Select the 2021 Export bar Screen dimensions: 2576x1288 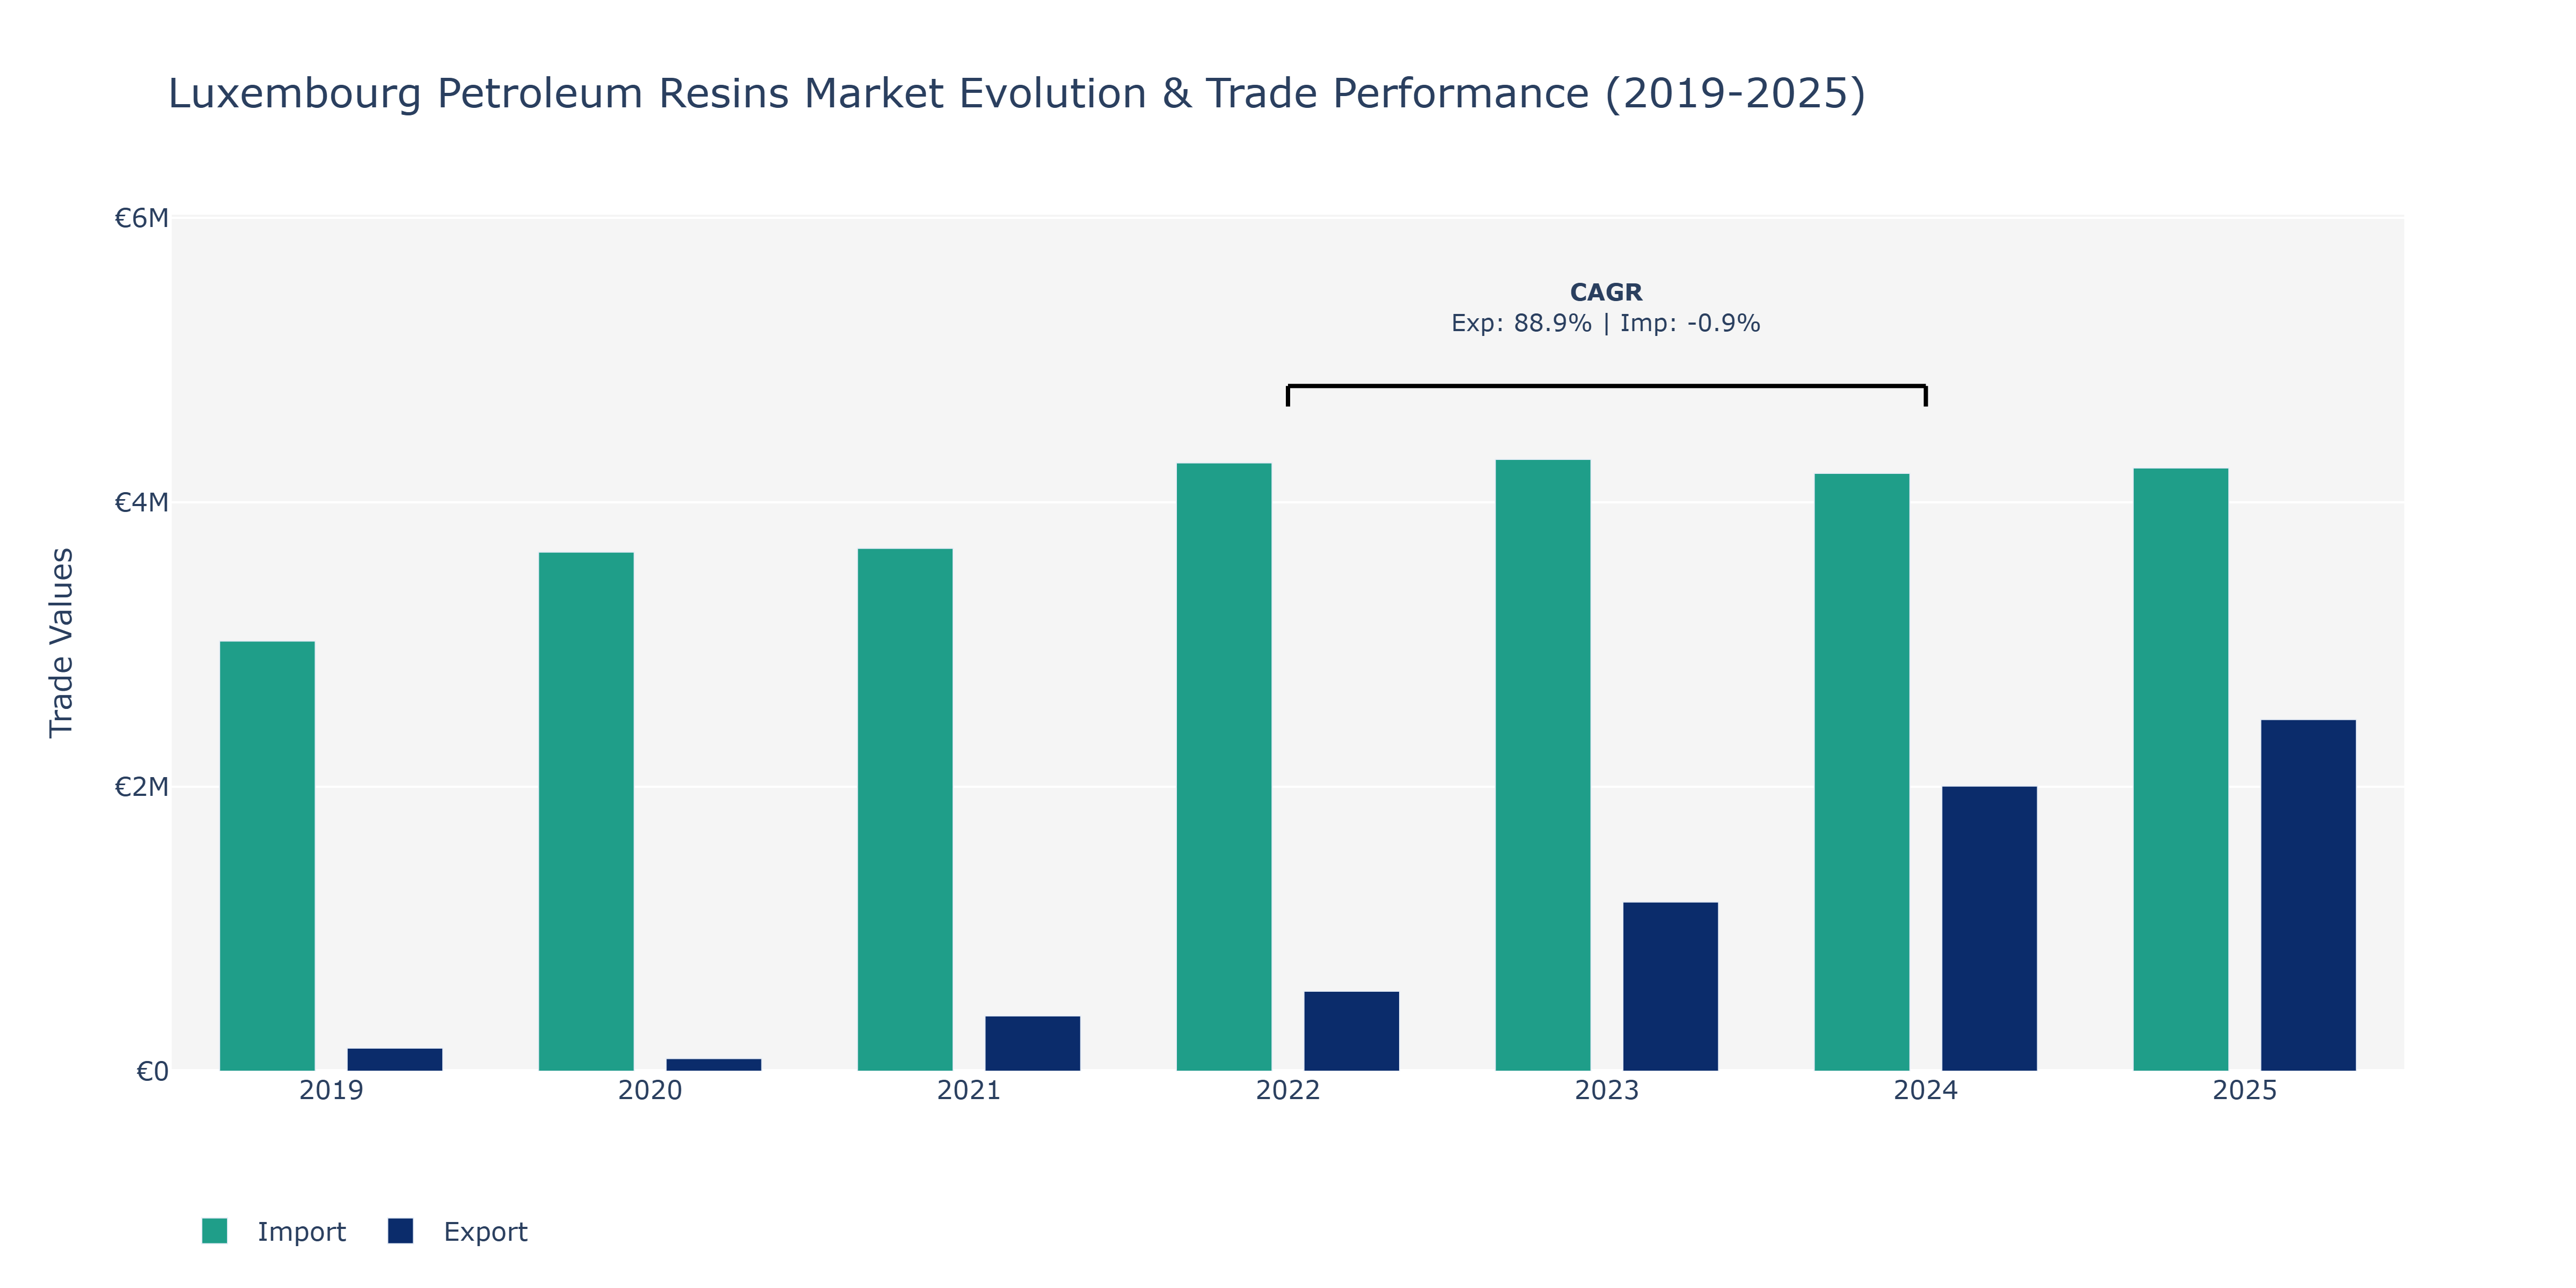1033,1043
